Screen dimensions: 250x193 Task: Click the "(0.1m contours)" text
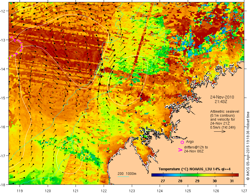[x=222, y=116]
